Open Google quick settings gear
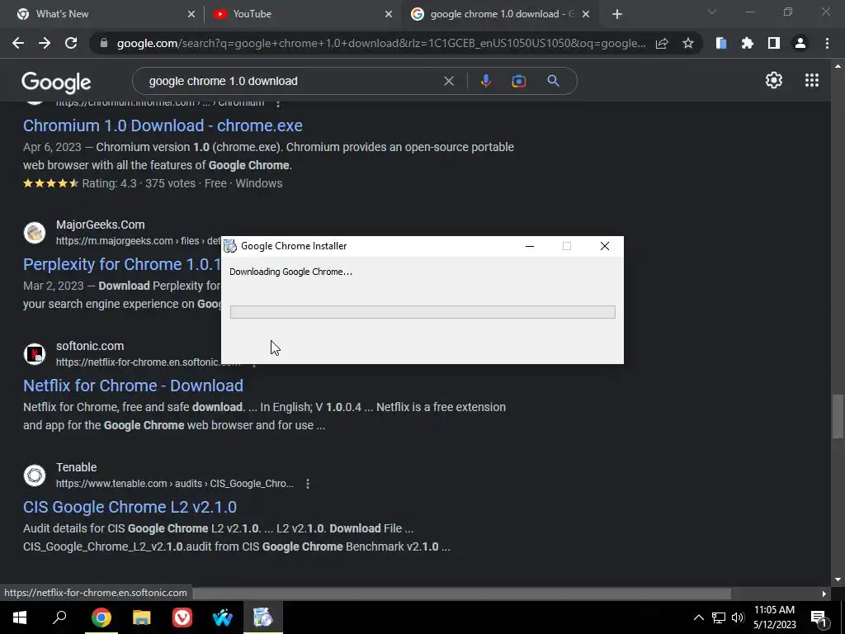Image resolution: width=845 pixels, height=634 pixels. click(x=774, y=80)
